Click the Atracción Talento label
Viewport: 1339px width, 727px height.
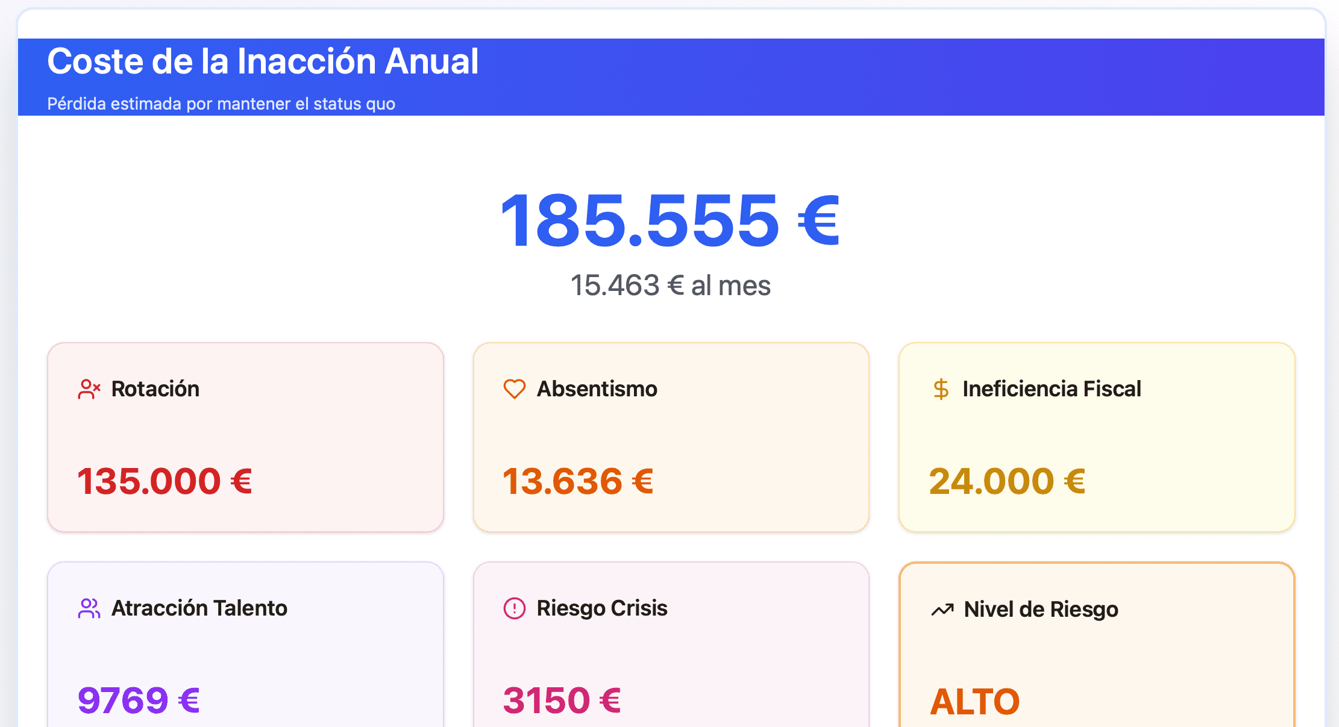click(x=199, y=608)
